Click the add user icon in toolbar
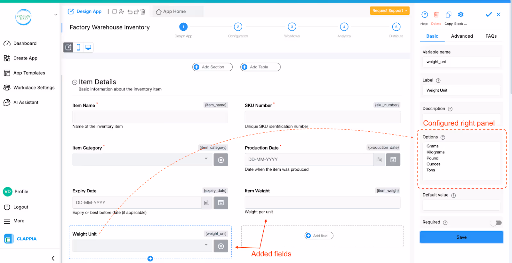Viewport: 512px width, 263px height. (121, 12)
